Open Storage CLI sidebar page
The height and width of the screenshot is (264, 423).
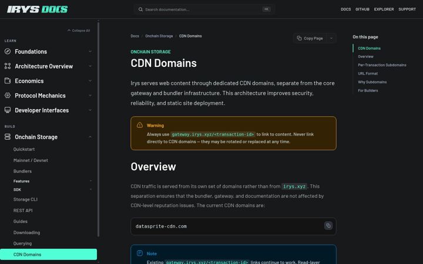25,199
